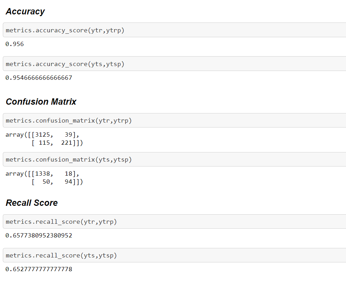Viewport: 346px width, 281px height.
Task: Select the accuracy_score(ytr,ytrp) code cell
Action: tap(174, 30)
